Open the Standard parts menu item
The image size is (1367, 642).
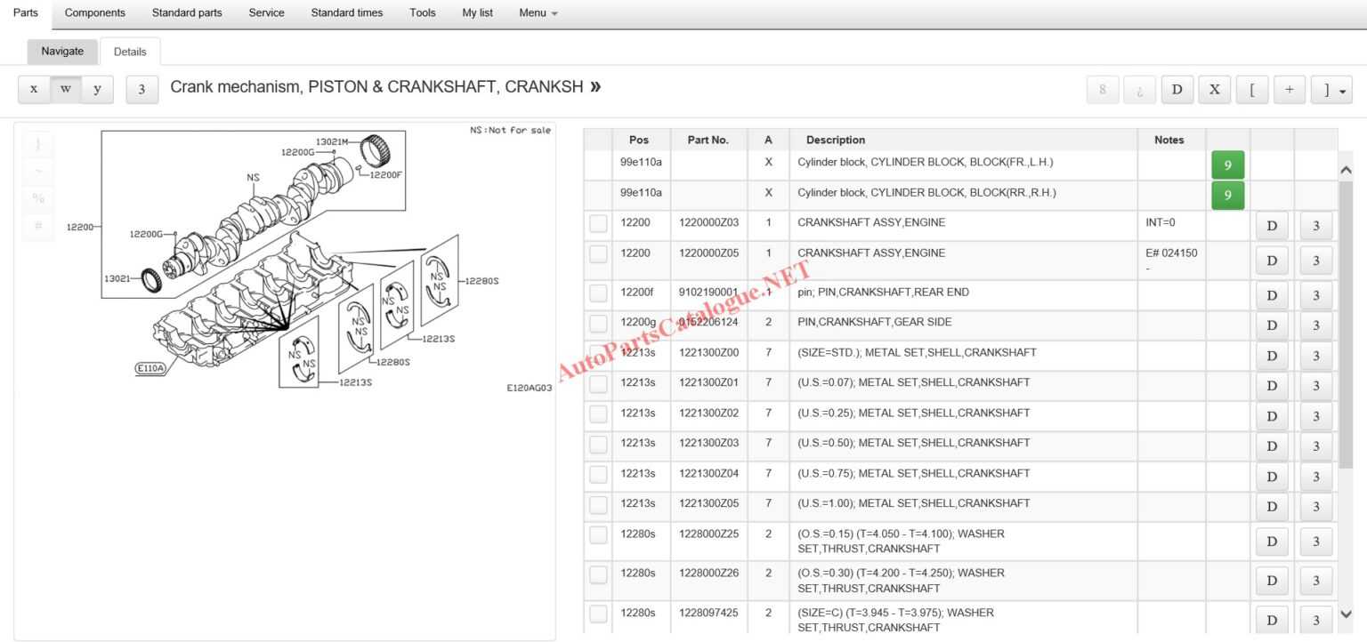tap(187, 13)
